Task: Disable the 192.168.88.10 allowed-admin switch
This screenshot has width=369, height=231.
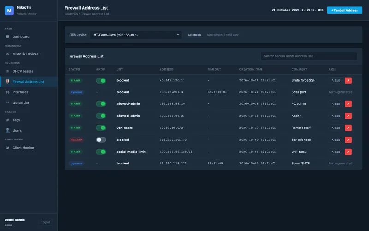Action: [x=101, y=103]
